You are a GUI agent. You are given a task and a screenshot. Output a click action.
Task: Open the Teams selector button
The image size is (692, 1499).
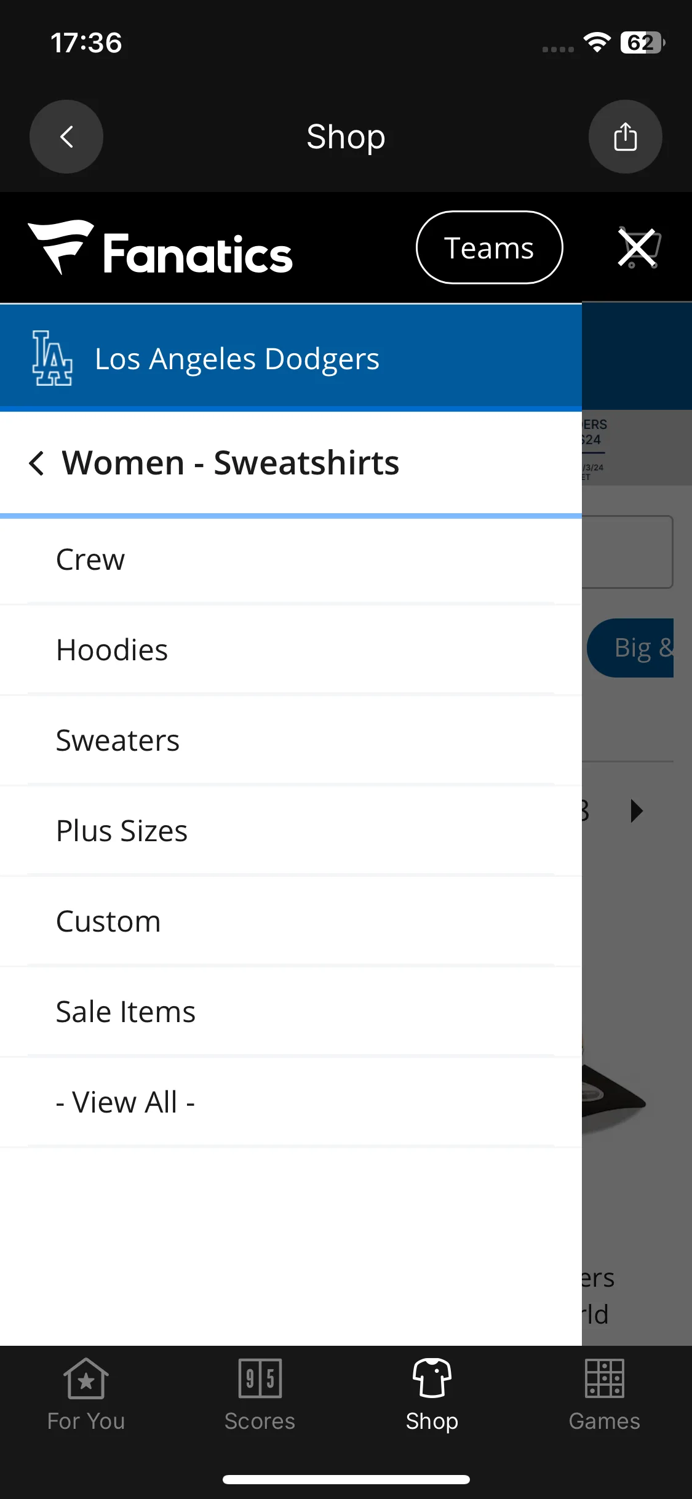(x=490, y=247)
